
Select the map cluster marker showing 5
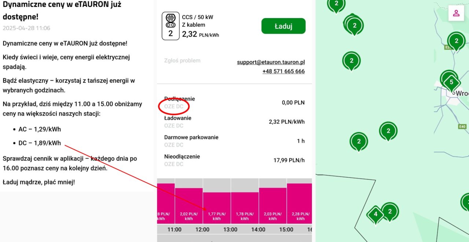[451, 82]
